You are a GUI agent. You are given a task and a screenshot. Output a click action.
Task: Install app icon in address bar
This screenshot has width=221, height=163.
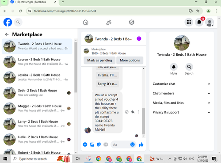[191, 11]
